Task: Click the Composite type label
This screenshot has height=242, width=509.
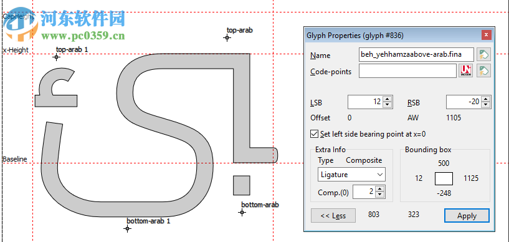Action: click(364, 160)
